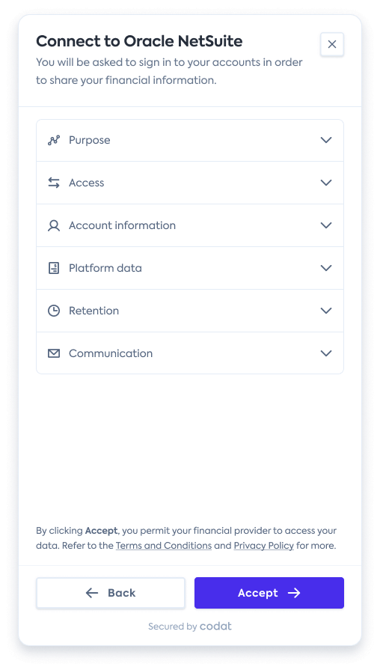Image resolution: width=380 pixels, height=670 pixels.
Task: Open the Privacy Policy link
Action: tap(264, 546)
